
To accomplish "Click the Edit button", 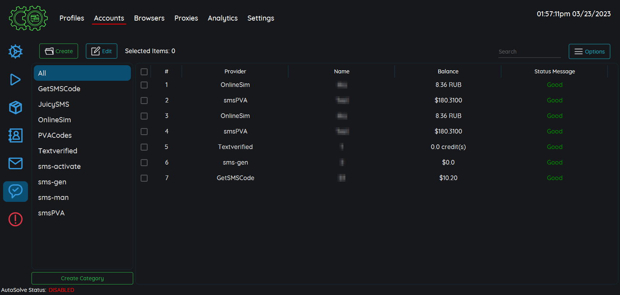I will pos(101,51).
